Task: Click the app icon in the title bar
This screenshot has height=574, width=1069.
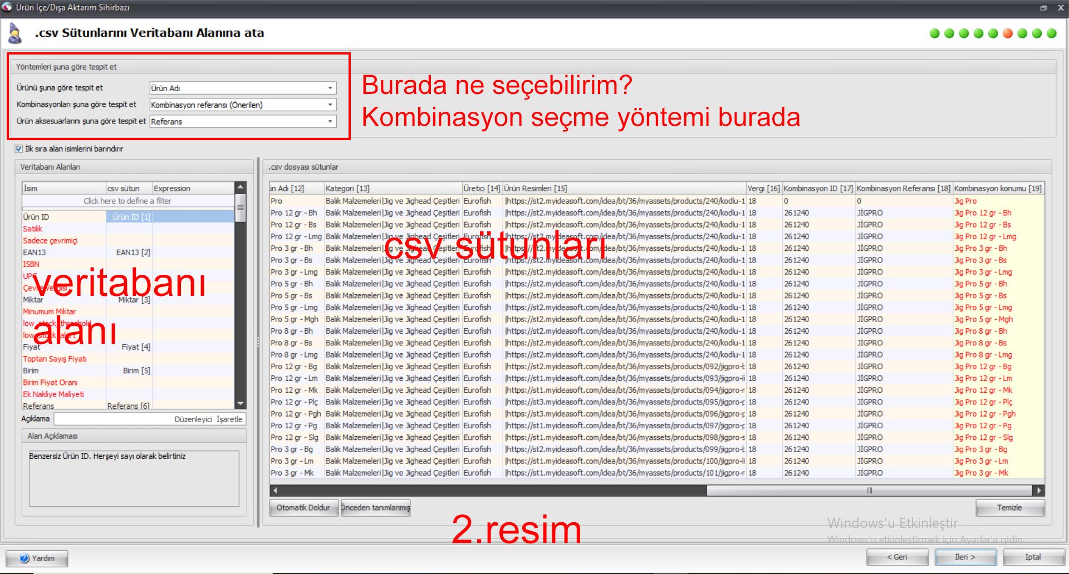Action: [x=7, y=7]
